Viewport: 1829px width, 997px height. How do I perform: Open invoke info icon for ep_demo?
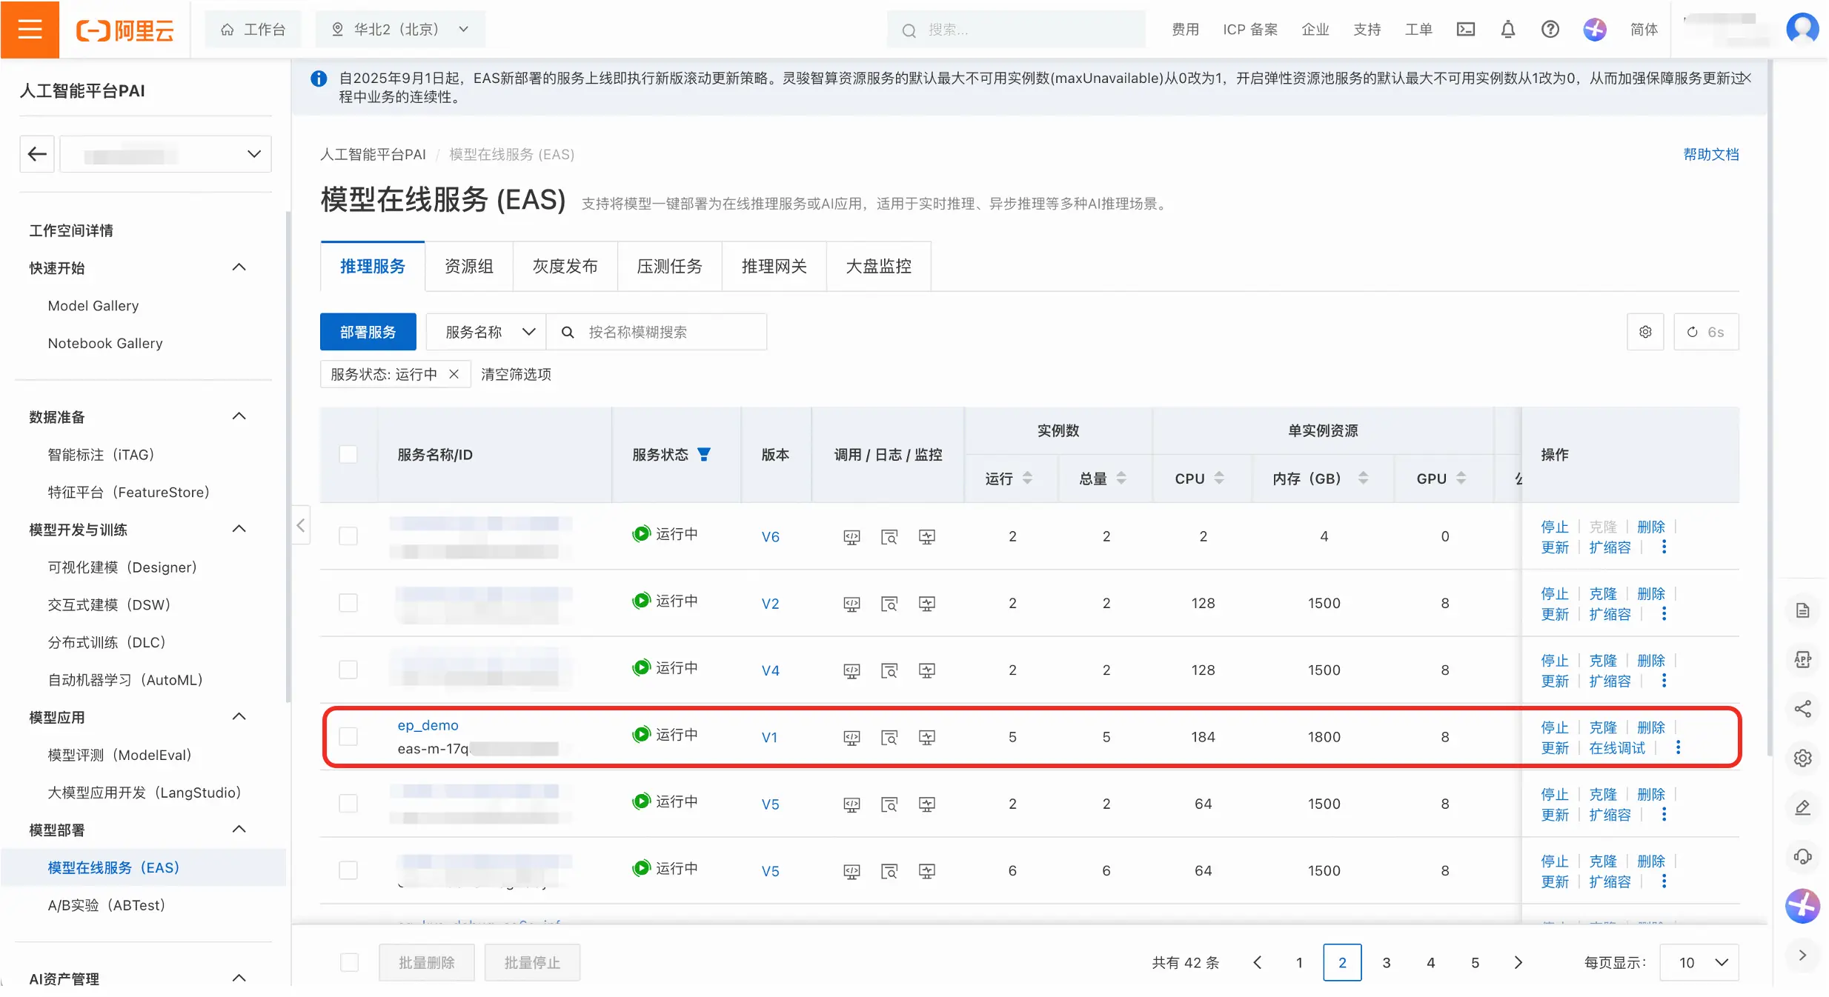pos(852,737)
